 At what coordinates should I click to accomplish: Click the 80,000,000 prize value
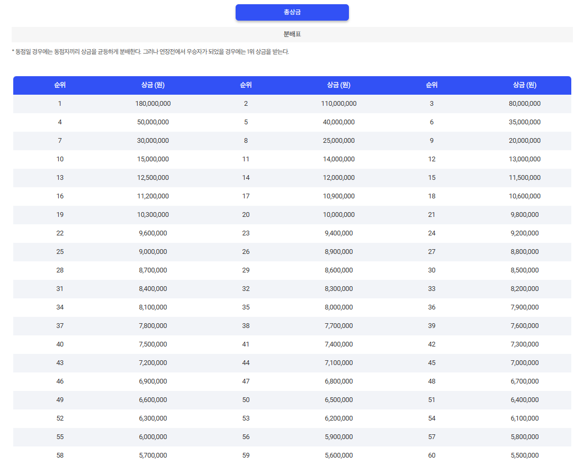[x=524, y=104]
